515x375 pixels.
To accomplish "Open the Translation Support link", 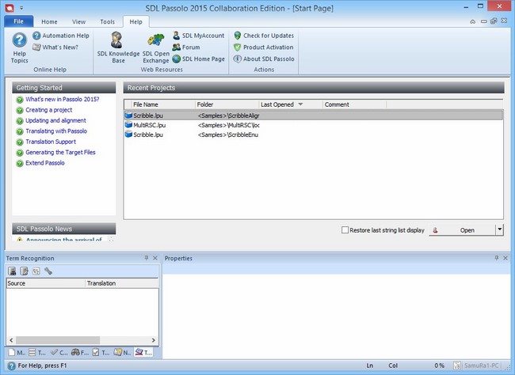I will (51, 142).
